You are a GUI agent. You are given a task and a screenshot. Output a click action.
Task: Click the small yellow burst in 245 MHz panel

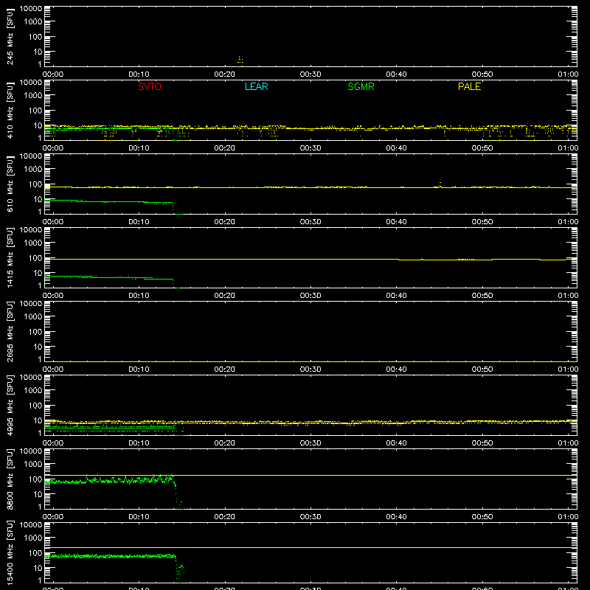tap(240, 60)
